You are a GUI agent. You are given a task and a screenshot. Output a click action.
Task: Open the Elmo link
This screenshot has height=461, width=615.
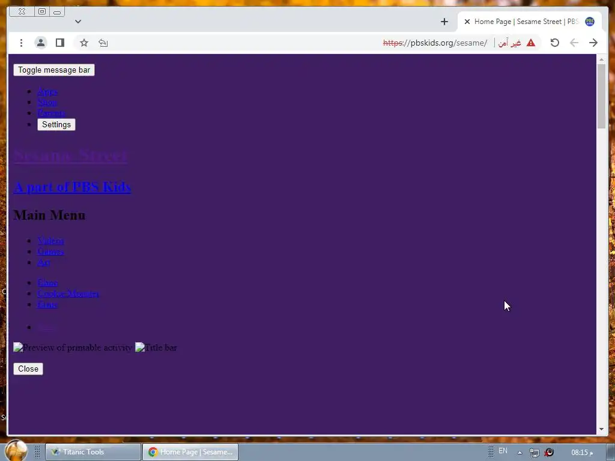pyautogui.click(x=48, y=283)
